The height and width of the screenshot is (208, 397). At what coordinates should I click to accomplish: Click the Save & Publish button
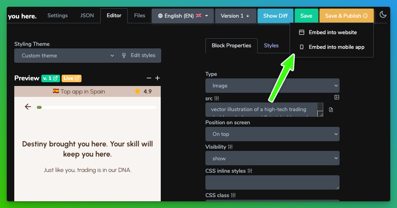pos(346,16)
